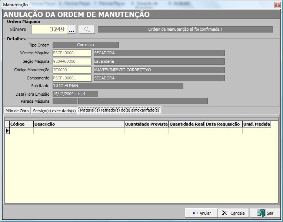283x222 pixels.
Task: Select the first grid row indicator arrow
Action: [7, 130]
